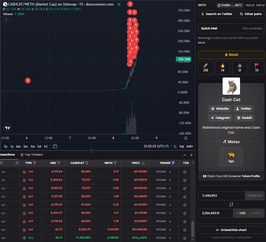Open chart settings gear icon
This screenshot has width=266, height=242.
point(186,138)
